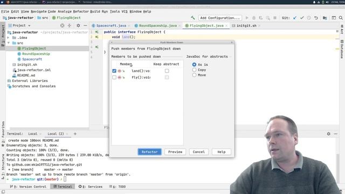The image size is (345, 194).
Task: Hide the Terminal panel with minus icon
Action: click(x=335, y=134)
